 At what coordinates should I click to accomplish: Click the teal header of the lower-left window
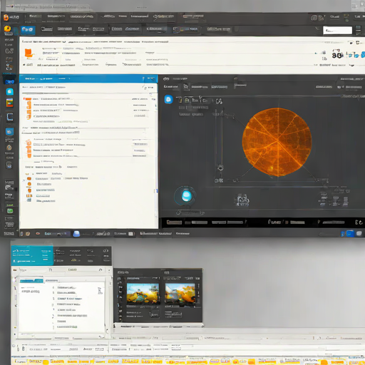tap(32, 256)
